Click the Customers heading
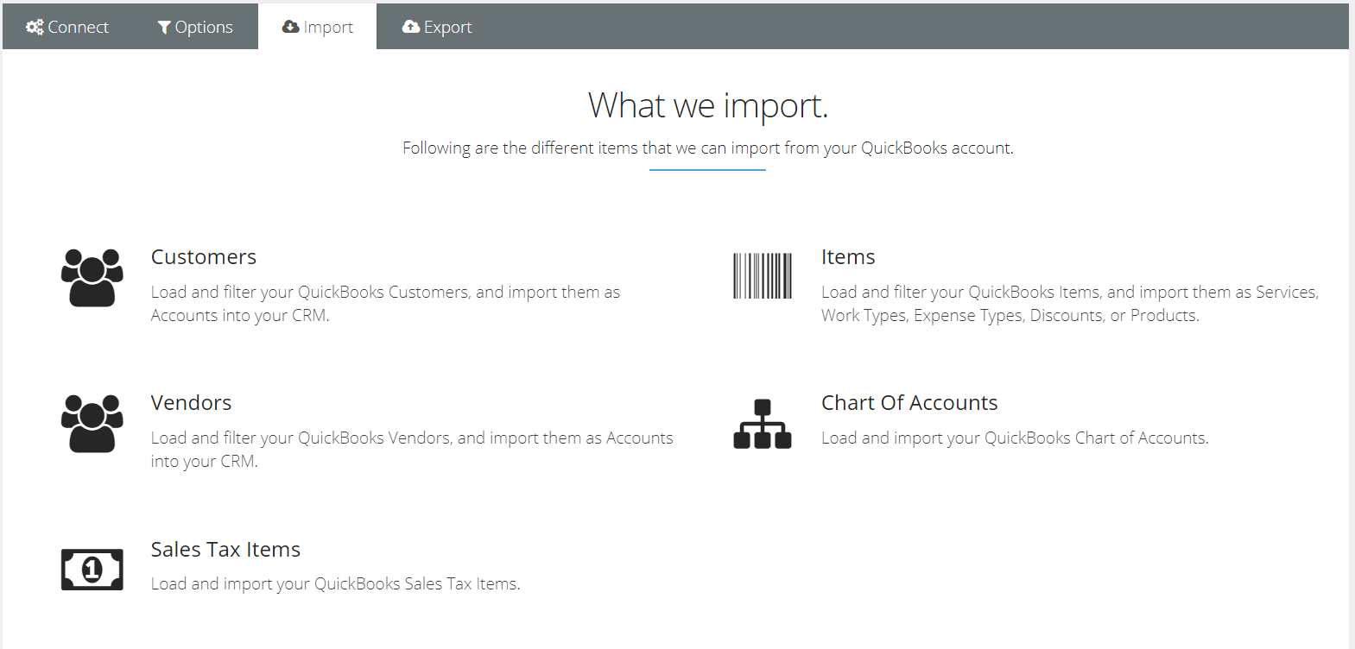Screen dimensions: 1355x649 (204, 257)
